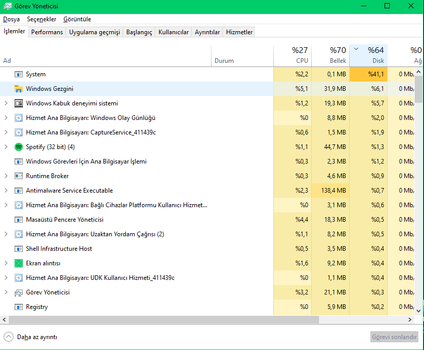Click the Antimalware Service Executable icon
The height and width of the screenshot is (350, 424).
pos(18,191)
